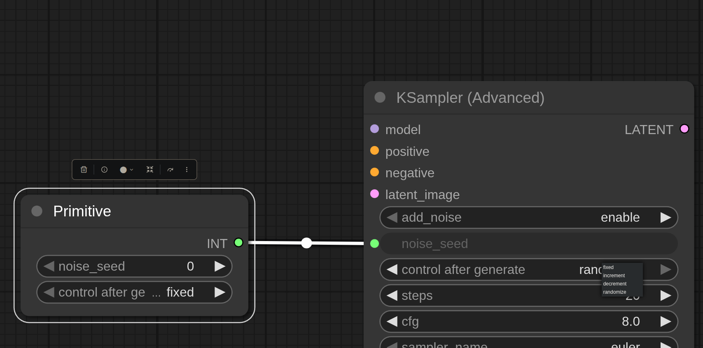The width and height of the screenshot is (703, 348).
Task: Decrease the cfg value
Action: [392, 321]
